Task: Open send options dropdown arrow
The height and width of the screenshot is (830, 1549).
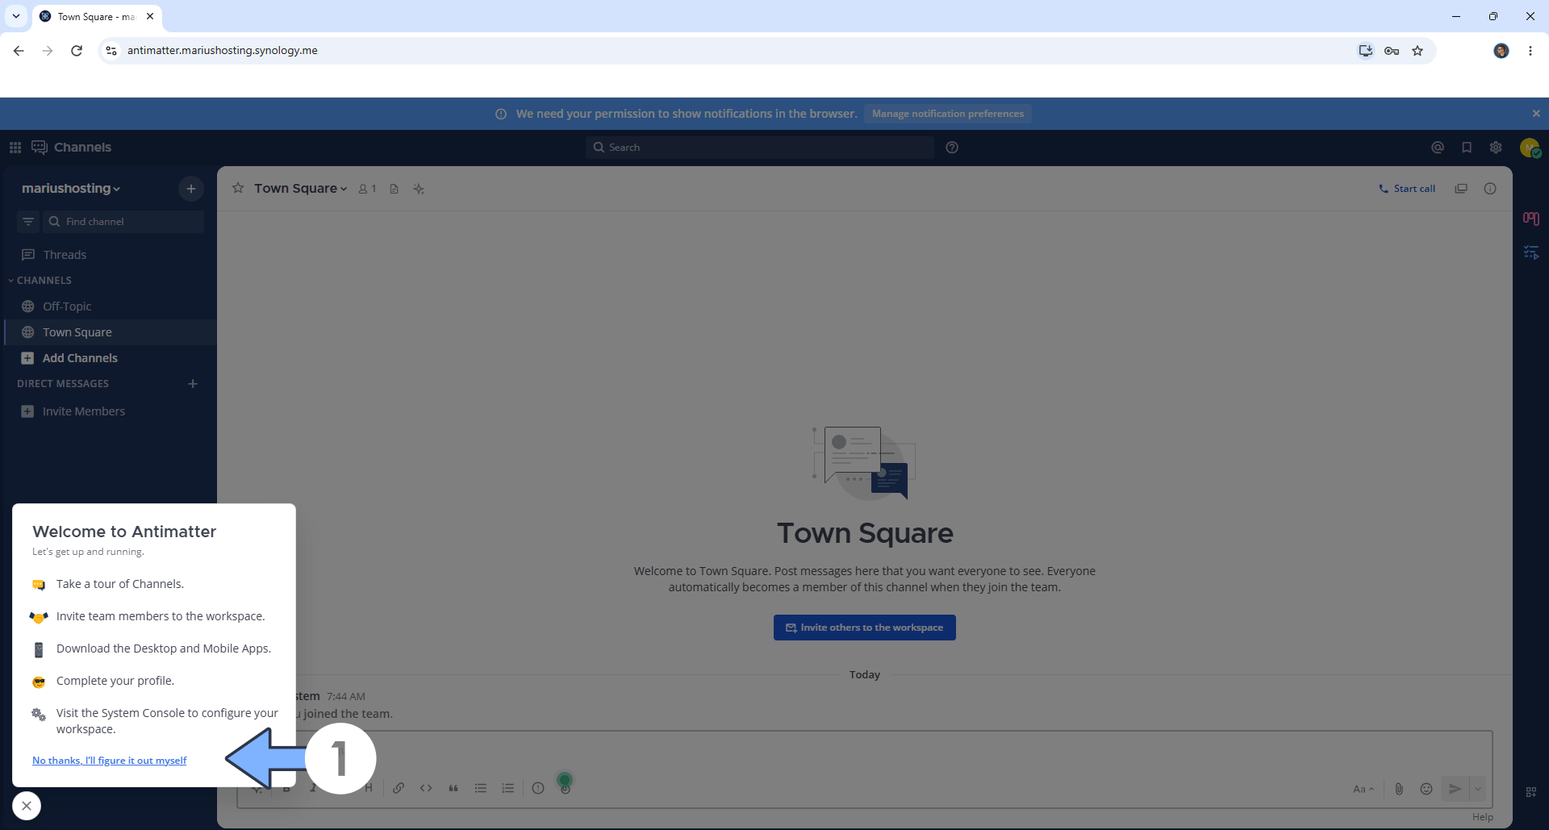Action: coord(1478,789)
